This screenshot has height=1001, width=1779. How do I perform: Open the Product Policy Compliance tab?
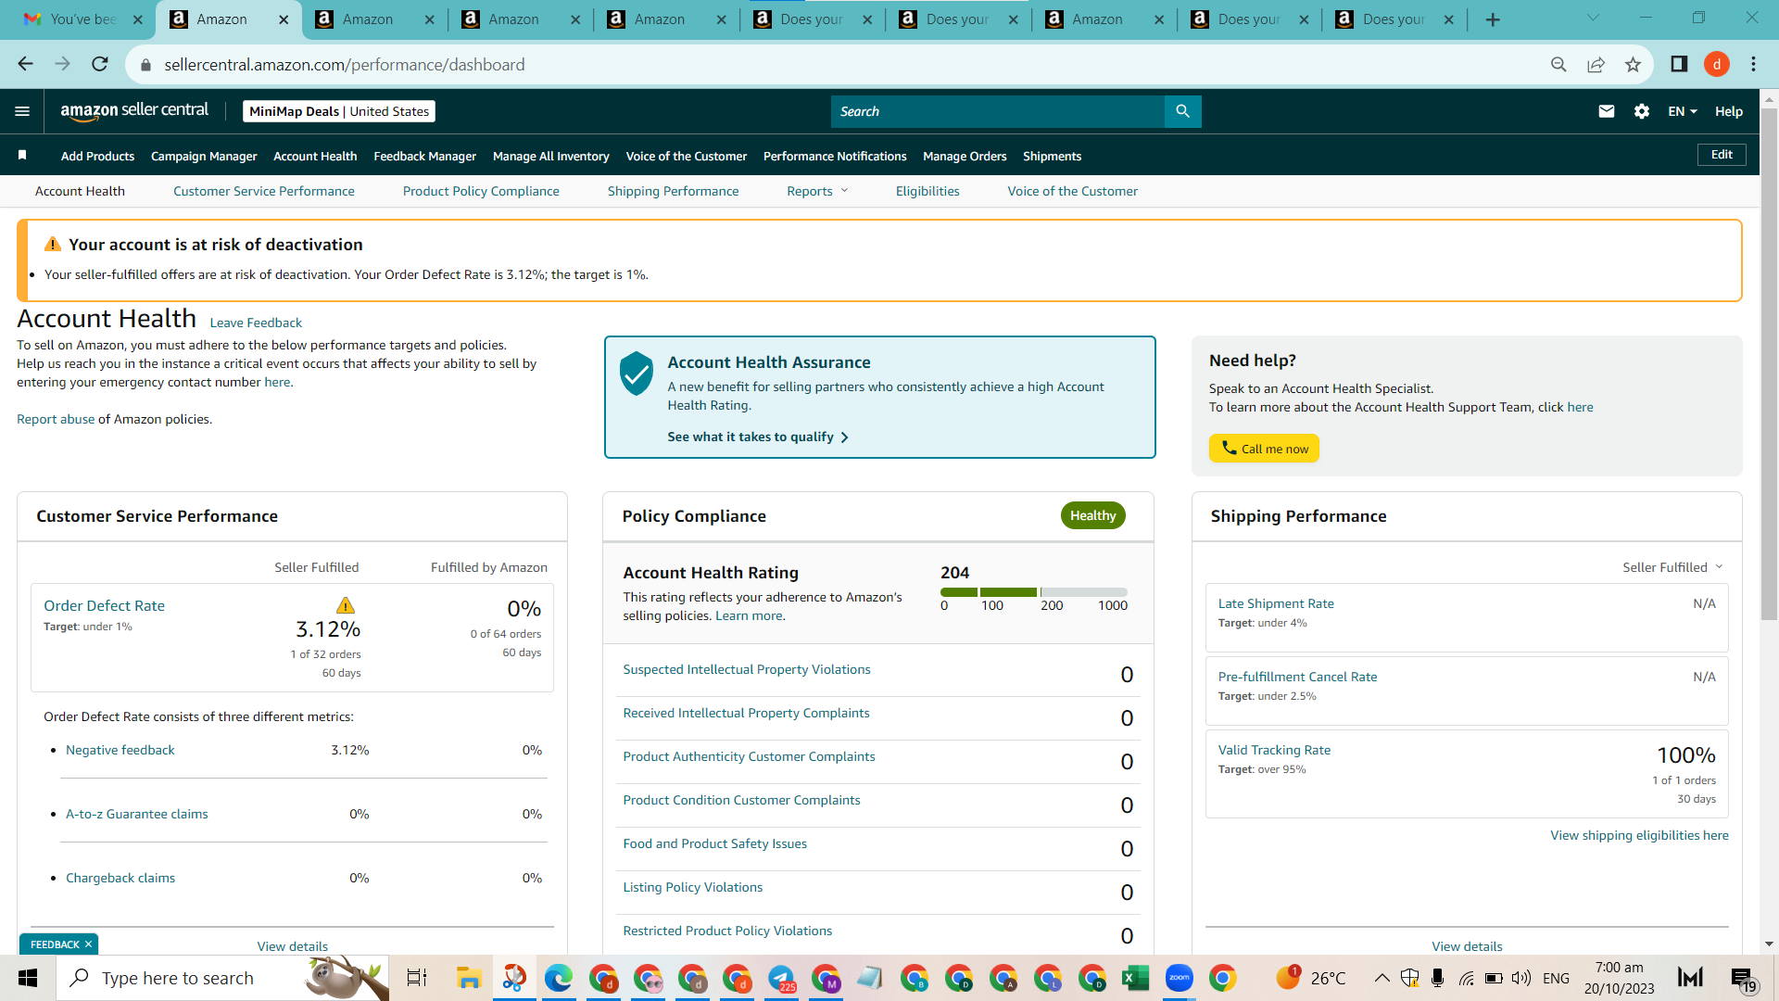(x=481, y=191)
